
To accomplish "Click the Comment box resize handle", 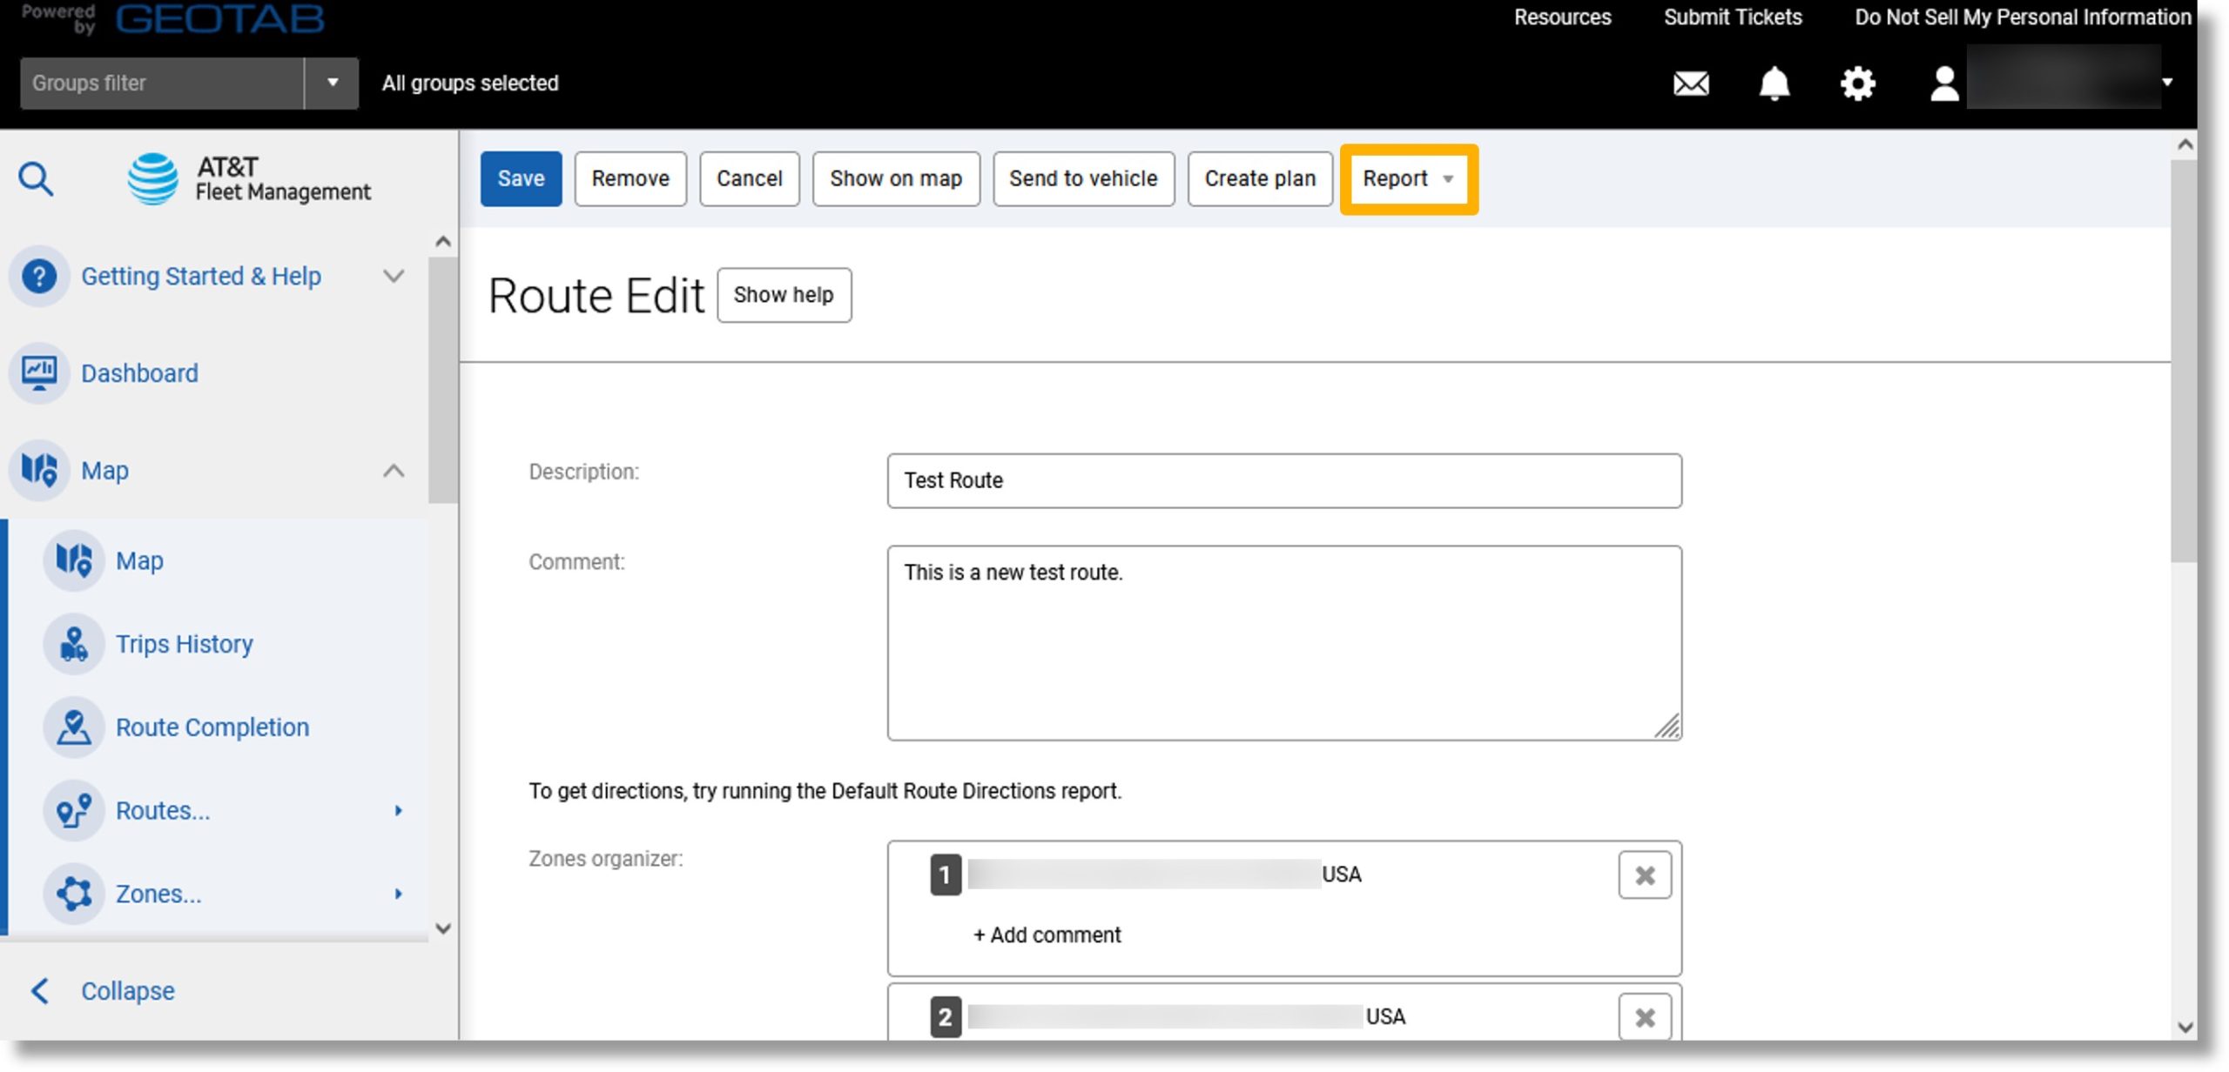I will tap(1667, 727).
